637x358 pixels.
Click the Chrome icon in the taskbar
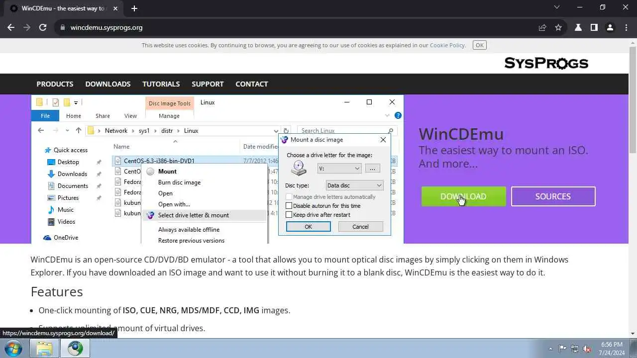point(75,348)
